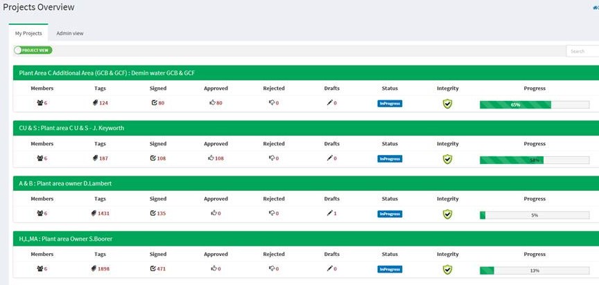Click the 65% progress bar
The image size is (599, 285).
pos(535,104)
